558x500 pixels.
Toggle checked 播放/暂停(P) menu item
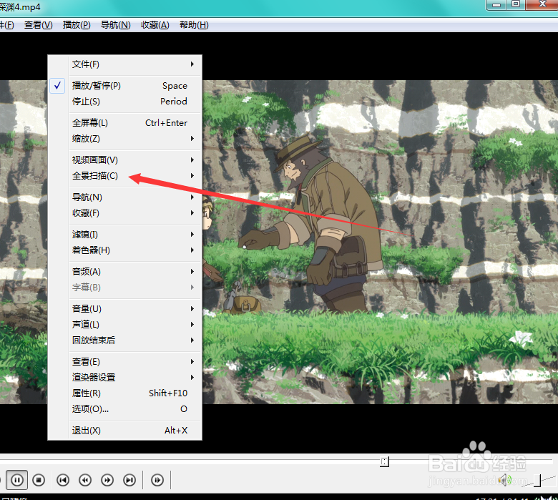tap(125, 86)
